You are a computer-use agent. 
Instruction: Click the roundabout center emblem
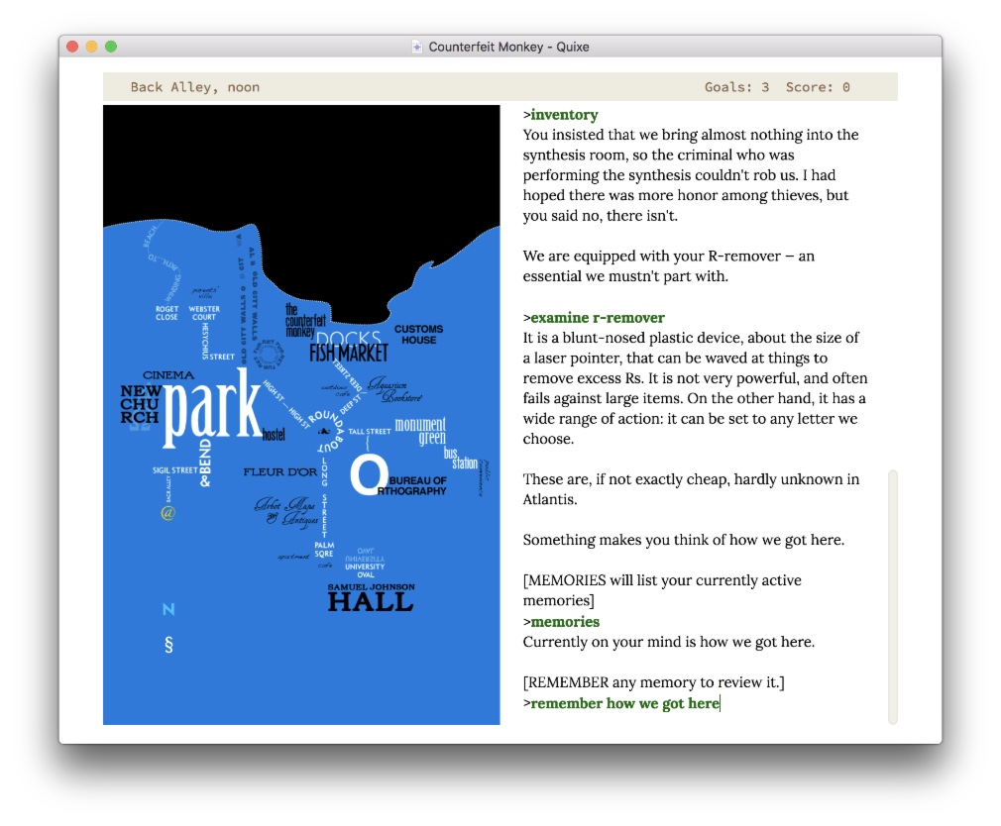(322, 433)
